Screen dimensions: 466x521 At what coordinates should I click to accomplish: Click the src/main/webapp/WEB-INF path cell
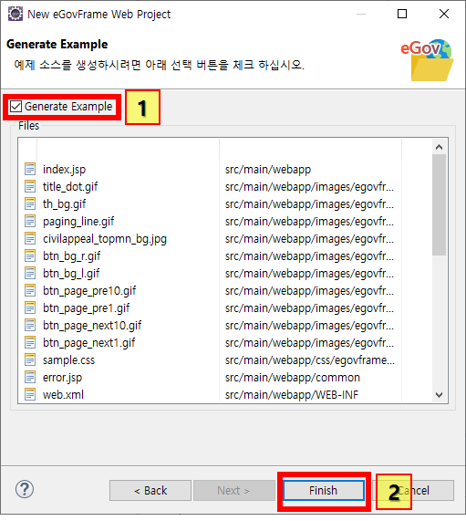292,395
